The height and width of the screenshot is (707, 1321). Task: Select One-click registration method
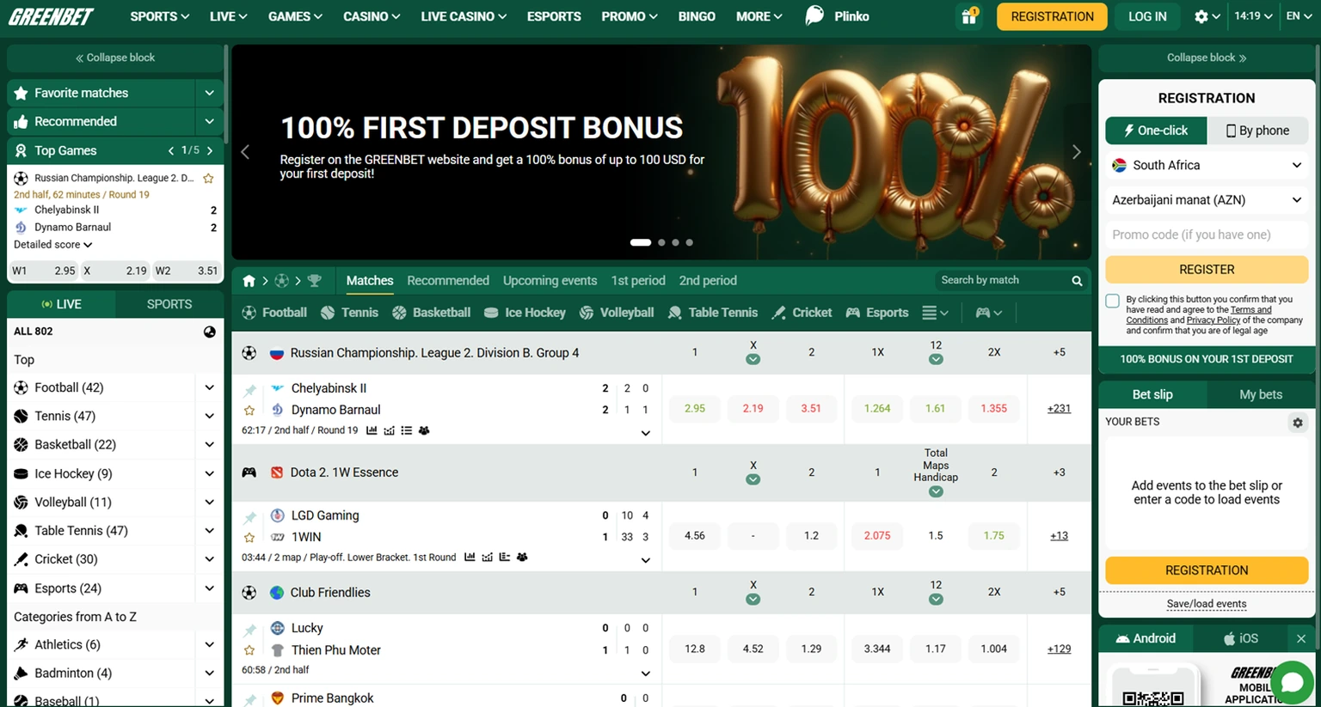click(x=1156, y=131)
